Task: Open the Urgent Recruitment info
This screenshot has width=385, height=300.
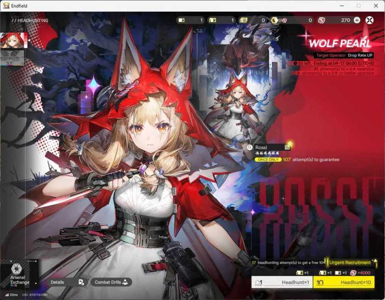Action: pos(350,262)
